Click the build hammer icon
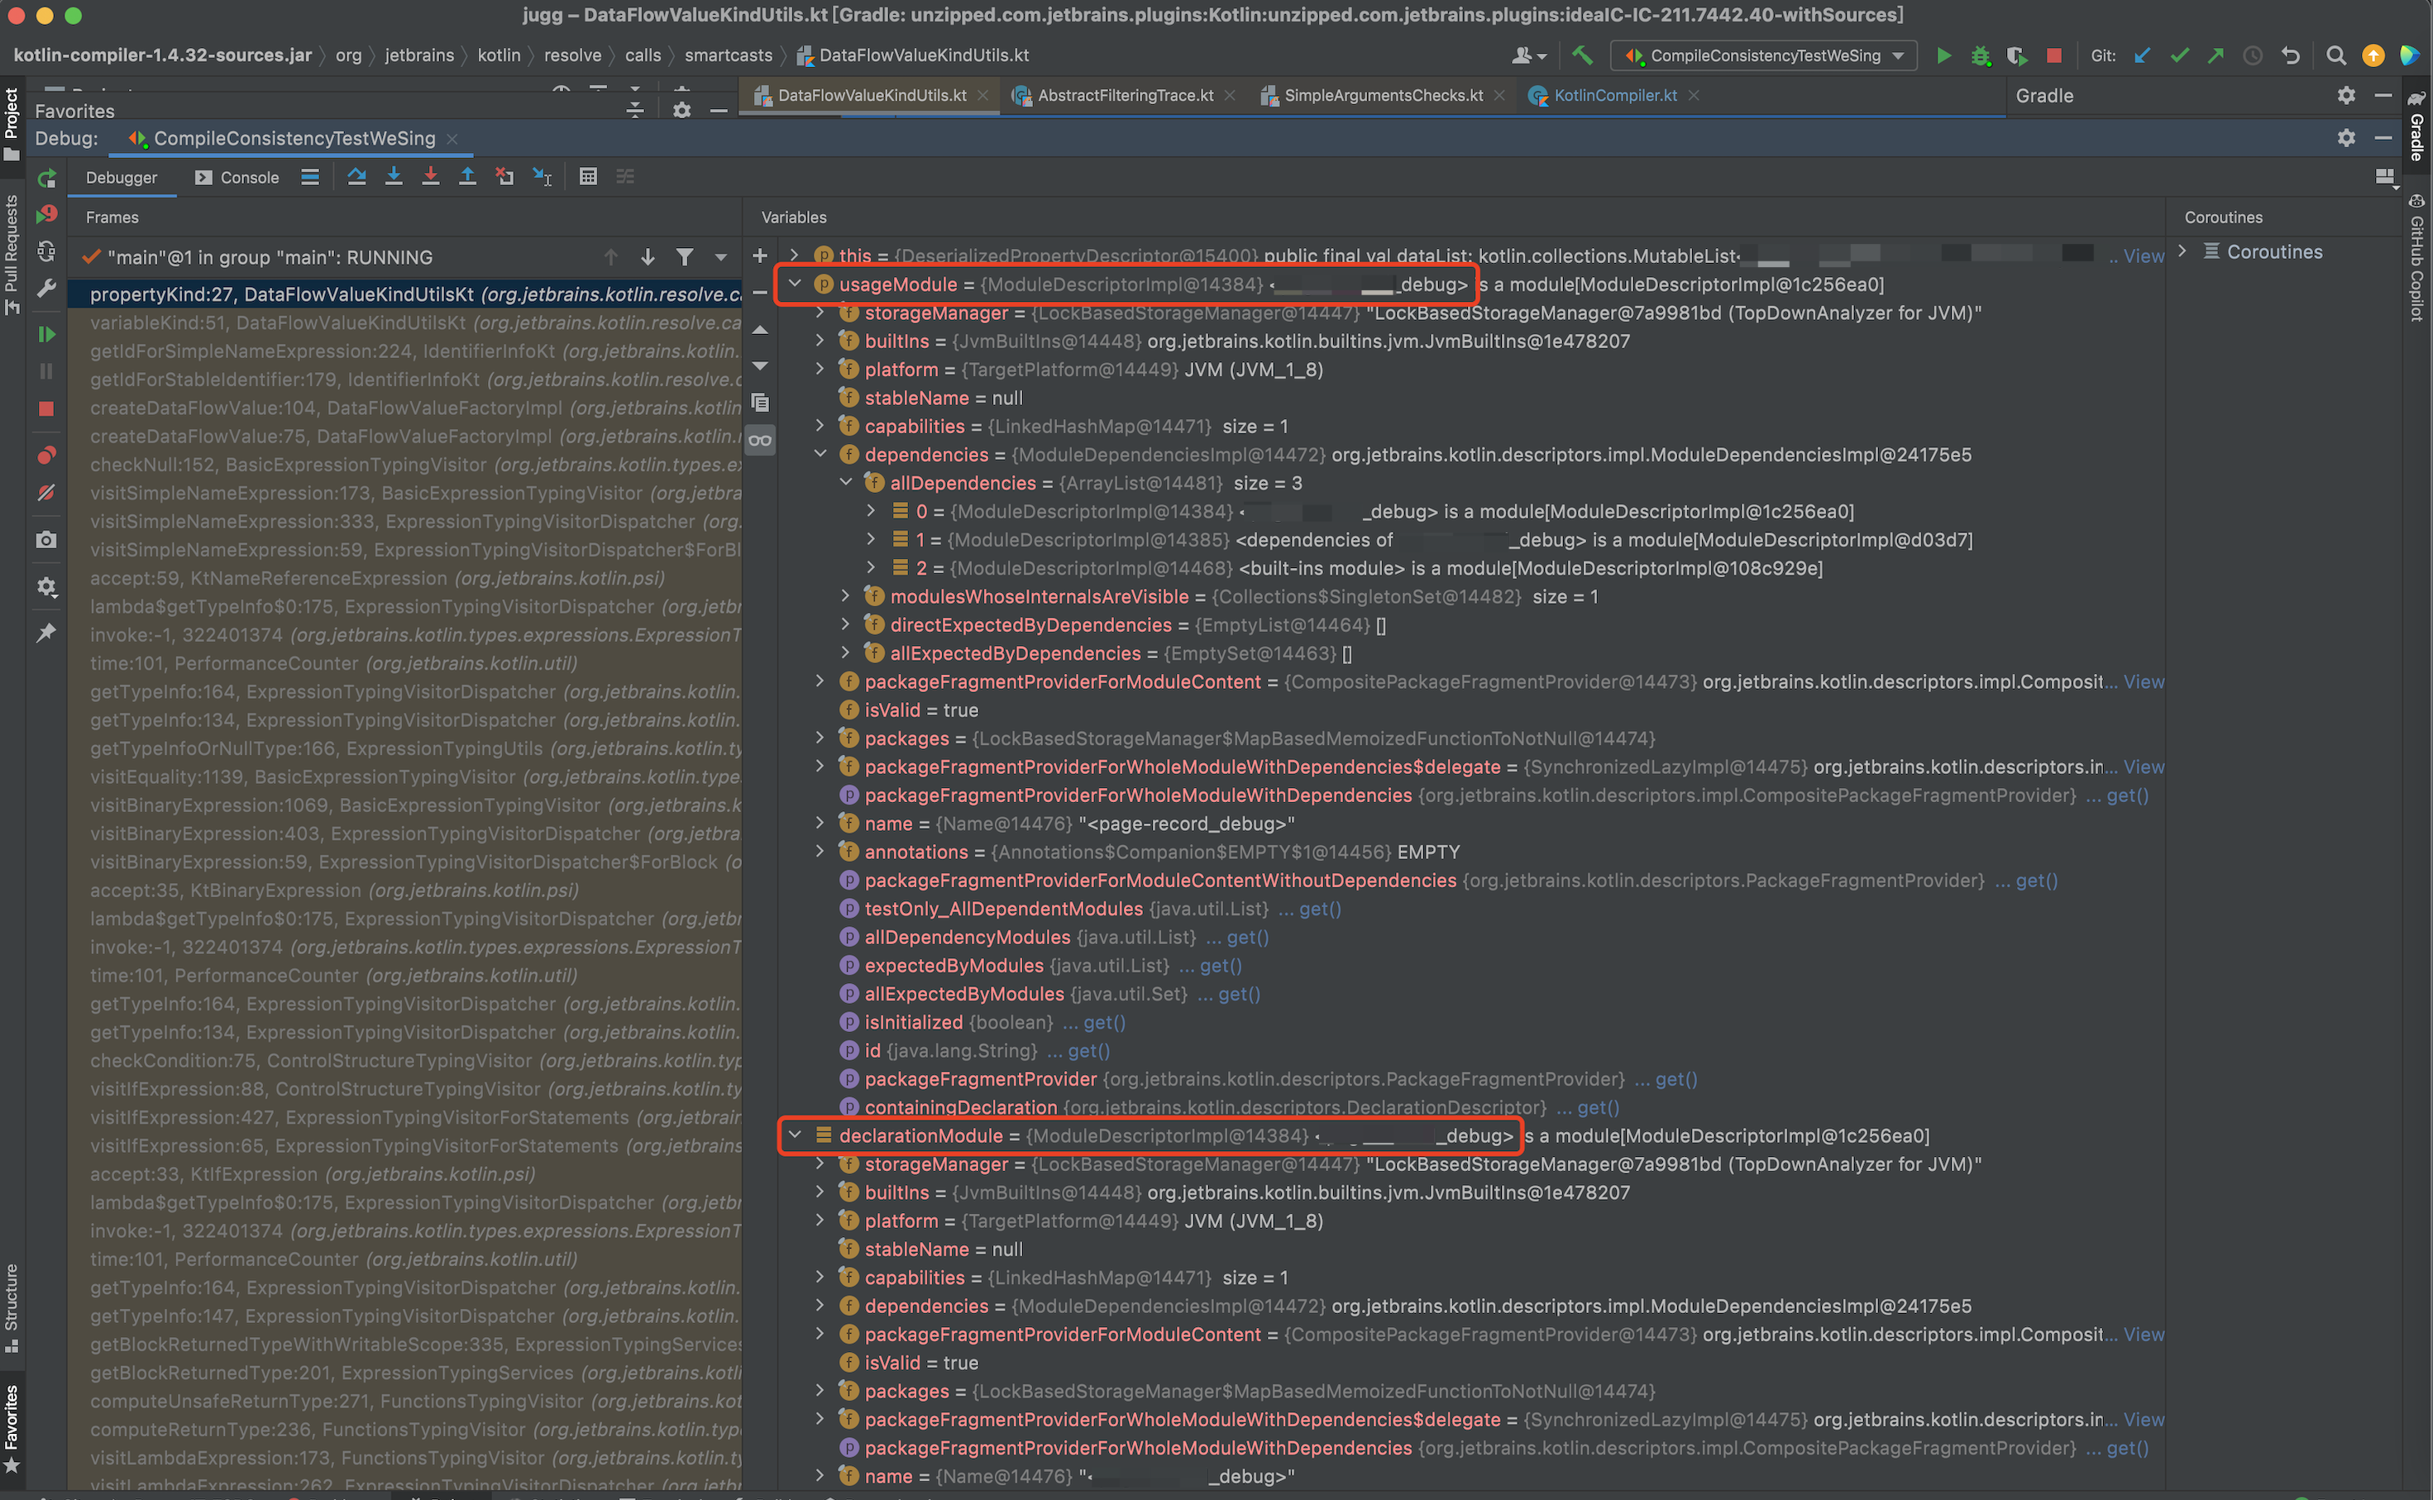Viewport: 2433px width, 1500px height. tap(1583, 55)
